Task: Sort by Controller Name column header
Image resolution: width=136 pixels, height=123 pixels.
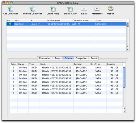Action: (x=83, y=20)
